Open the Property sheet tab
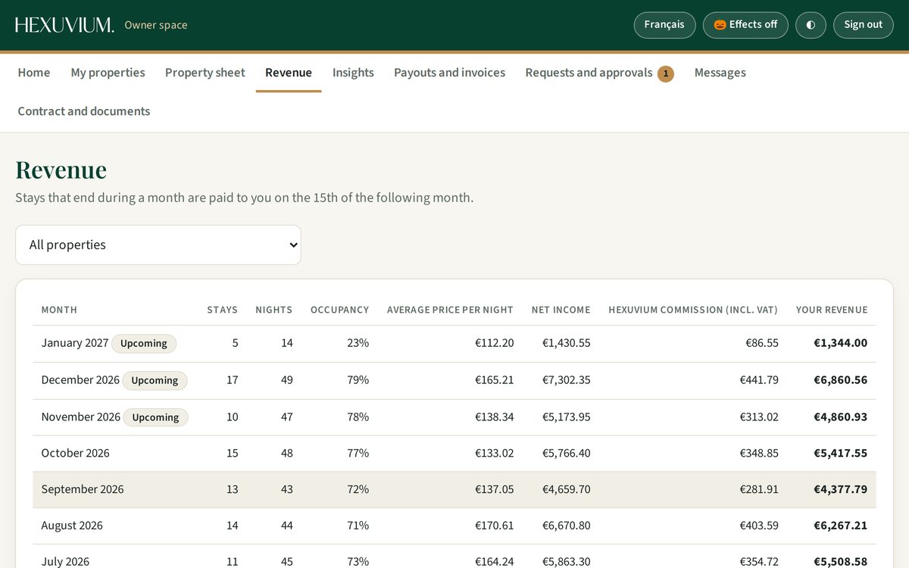909x568 pixels. point(205,73)
